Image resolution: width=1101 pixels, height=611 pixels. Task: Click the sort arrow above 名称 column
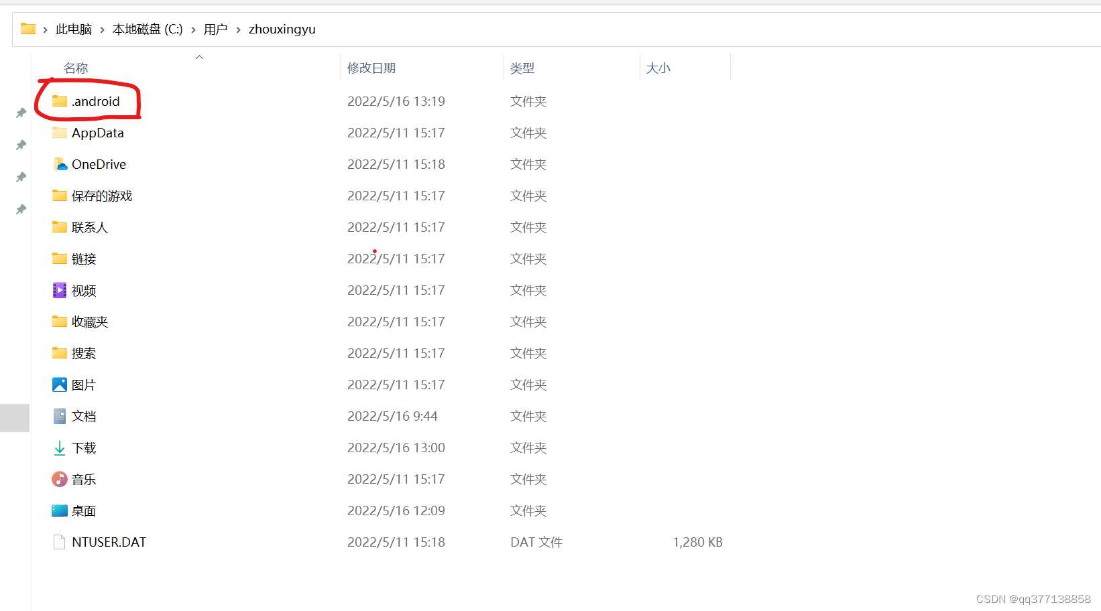pyautogui.click(x=199, y=57)
